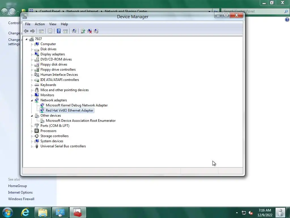Open the View menu
The height and width of the screenshot is (218, 290).
(53, 24)
